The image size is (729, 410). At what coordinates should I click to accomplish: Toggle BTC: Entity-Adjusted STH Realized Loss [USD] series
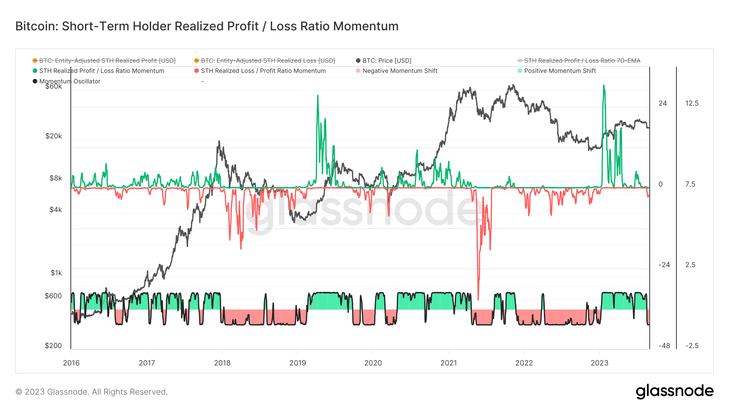coord(268,61)
